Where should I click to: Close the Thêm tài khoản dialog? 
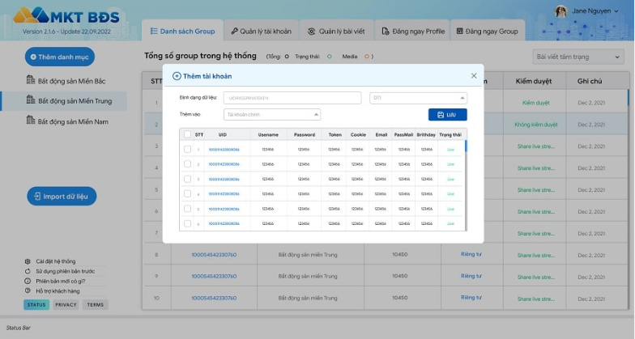click(x=474, y=75)
